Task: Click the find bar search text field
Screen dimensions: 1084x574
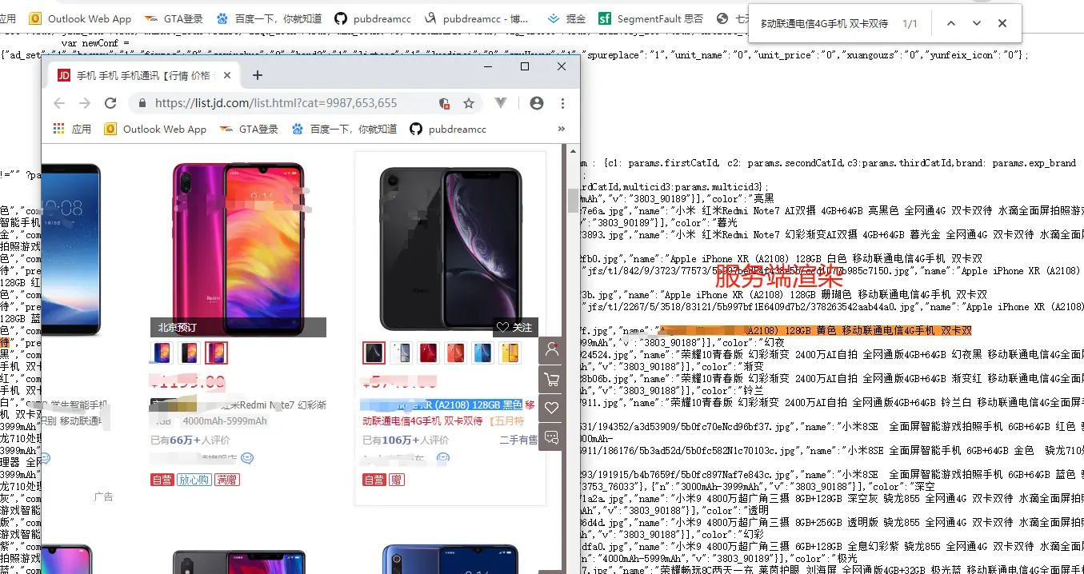Action: [824, 24]
